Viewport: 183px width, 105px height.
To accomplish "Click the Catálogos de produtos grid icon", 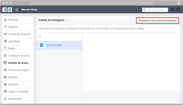I will (5, 55).
